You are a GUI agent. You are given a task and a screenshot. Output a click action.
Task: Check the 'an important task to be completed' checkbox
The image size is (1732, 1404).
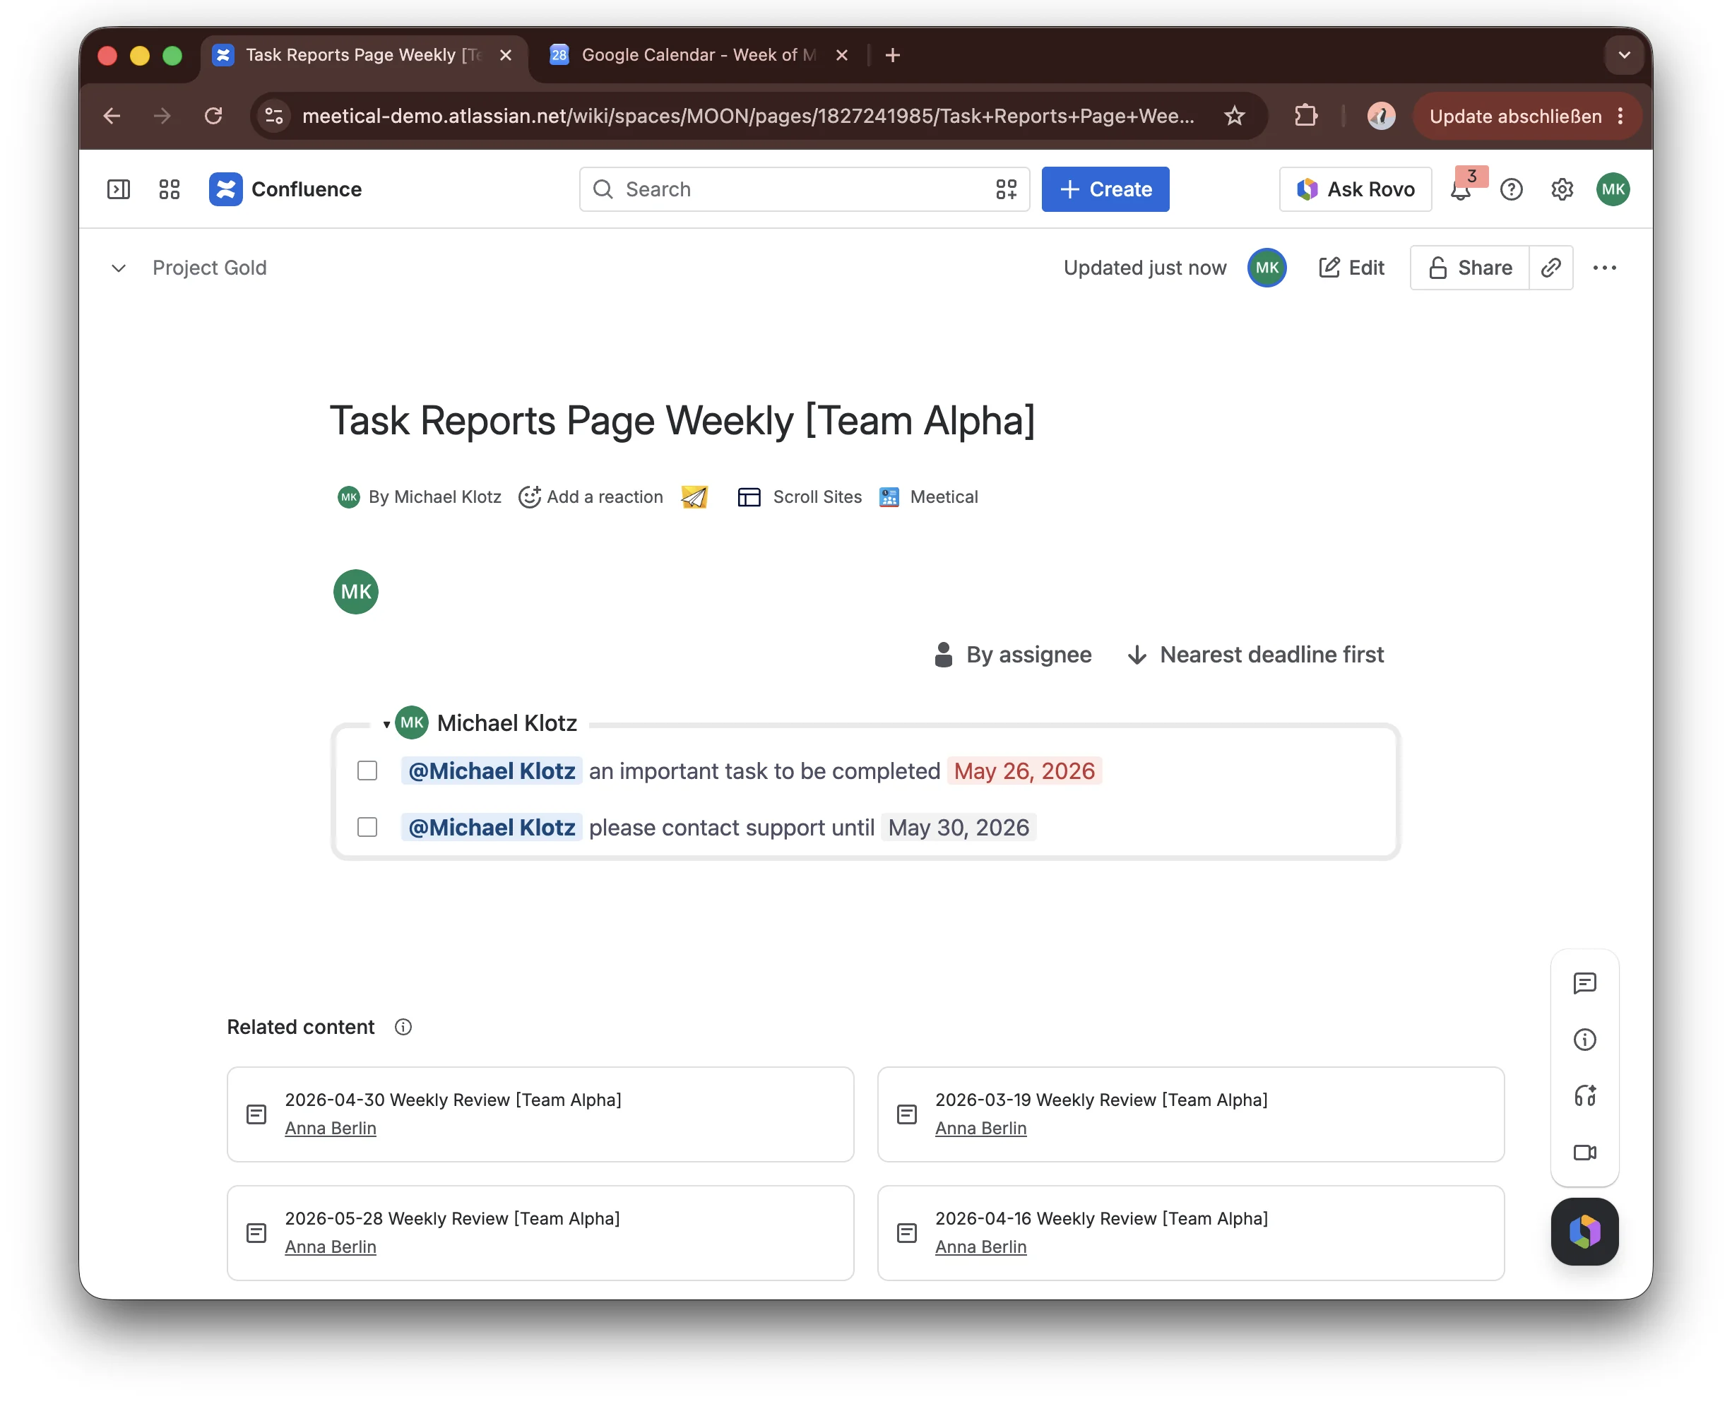[x=367, y=771]
